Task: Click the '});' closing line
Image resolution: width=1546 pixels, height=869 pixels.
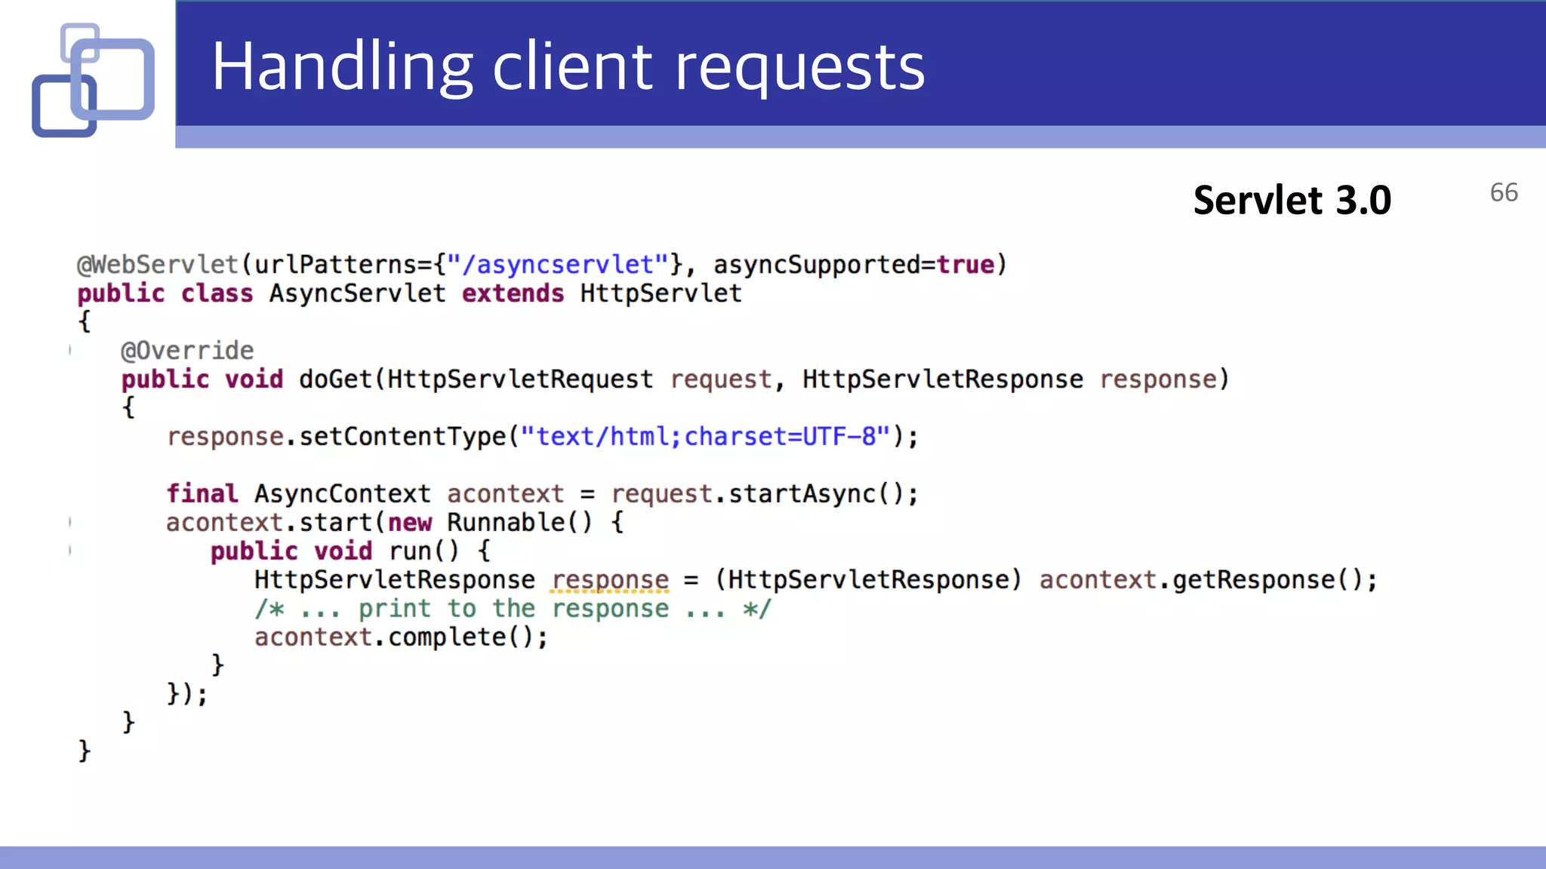Action: [186, 694]
